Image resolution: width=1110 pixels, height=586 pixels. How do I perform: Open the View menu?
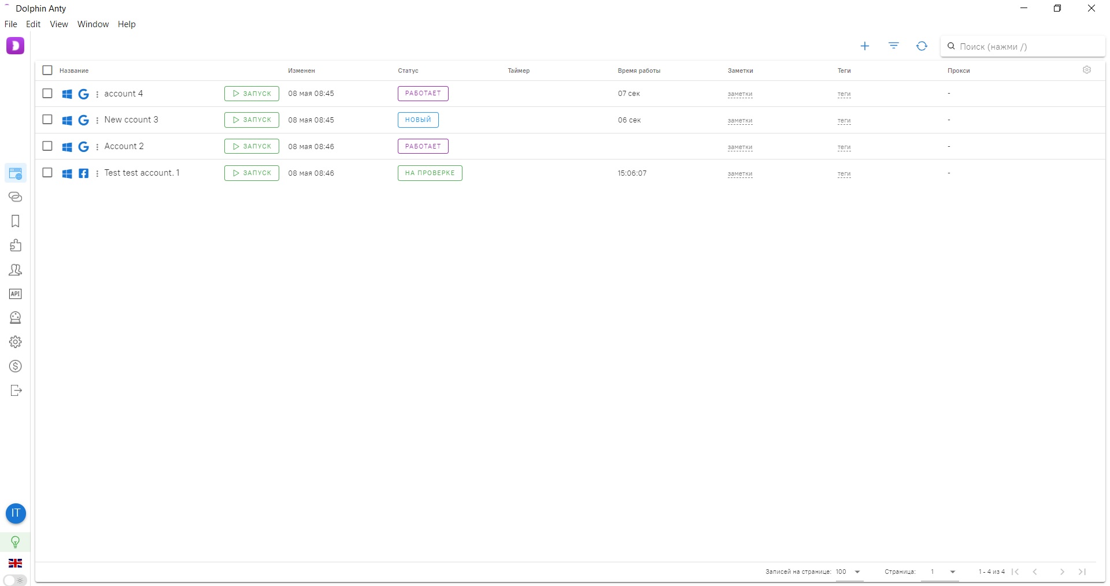(x=58, y=24)
